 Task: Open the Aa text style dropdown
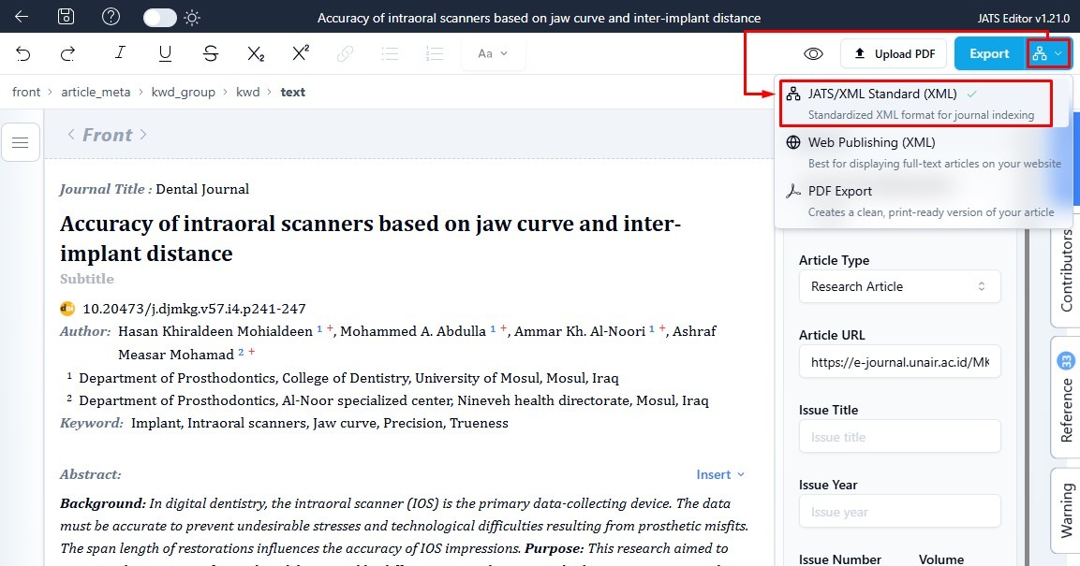pos(493,54)
